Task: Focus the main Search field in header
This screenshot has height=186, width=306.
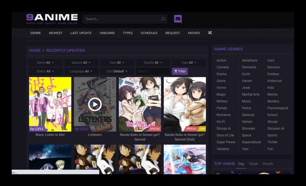Action: click(125, 19)
